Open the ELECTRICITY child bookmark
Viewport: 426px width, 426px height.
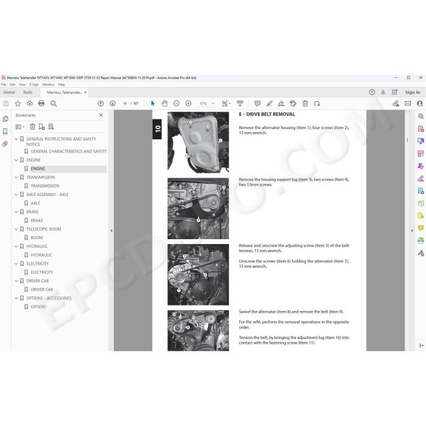(x=42, y=272)
